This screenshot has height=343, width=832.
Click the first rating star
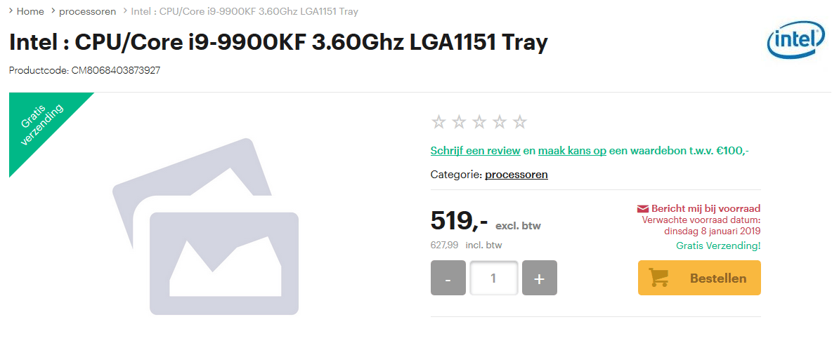coord(438,122)
